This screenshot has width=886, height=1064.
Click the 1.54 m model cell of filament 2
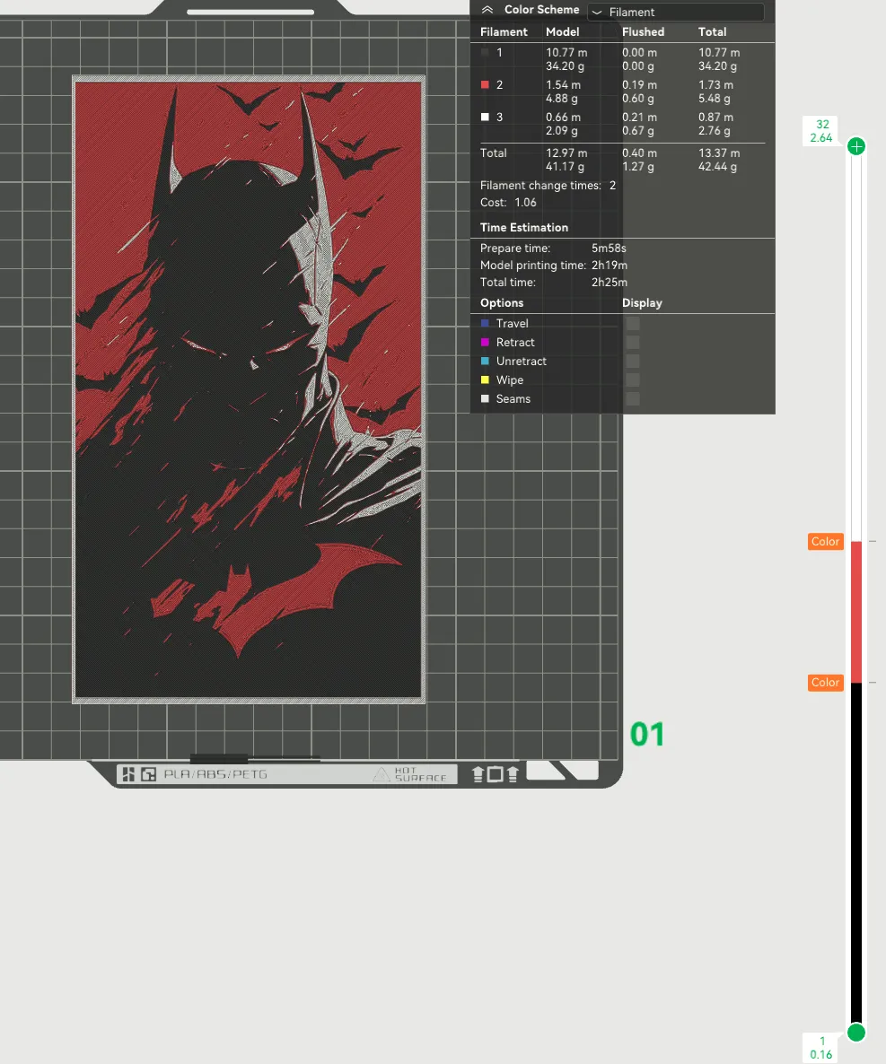click(563, 85)
